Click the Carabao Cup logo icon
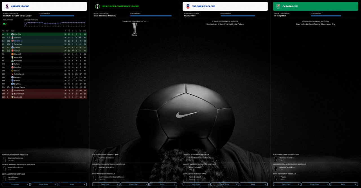Screen dimensions: 361x188 point(278,6)
